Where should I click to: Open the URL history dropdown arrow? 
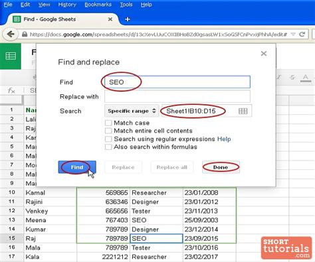coord(293,34)
